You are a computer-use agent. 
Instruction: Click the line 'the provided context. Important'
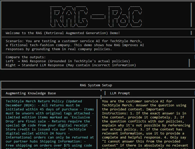[133, 109]
